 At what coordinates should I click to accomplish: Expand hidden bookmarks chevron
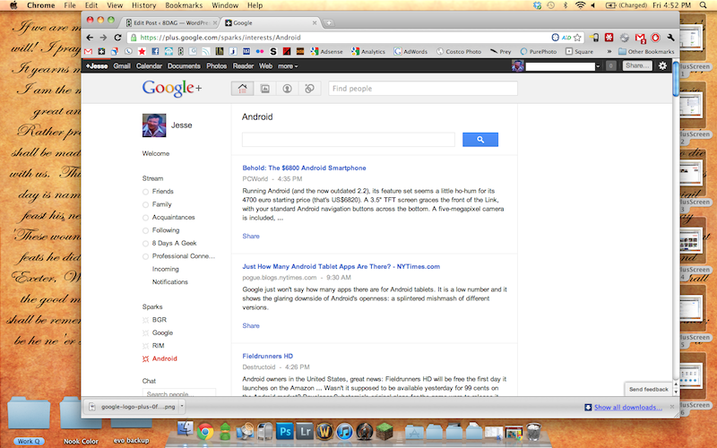pos(609,52)
